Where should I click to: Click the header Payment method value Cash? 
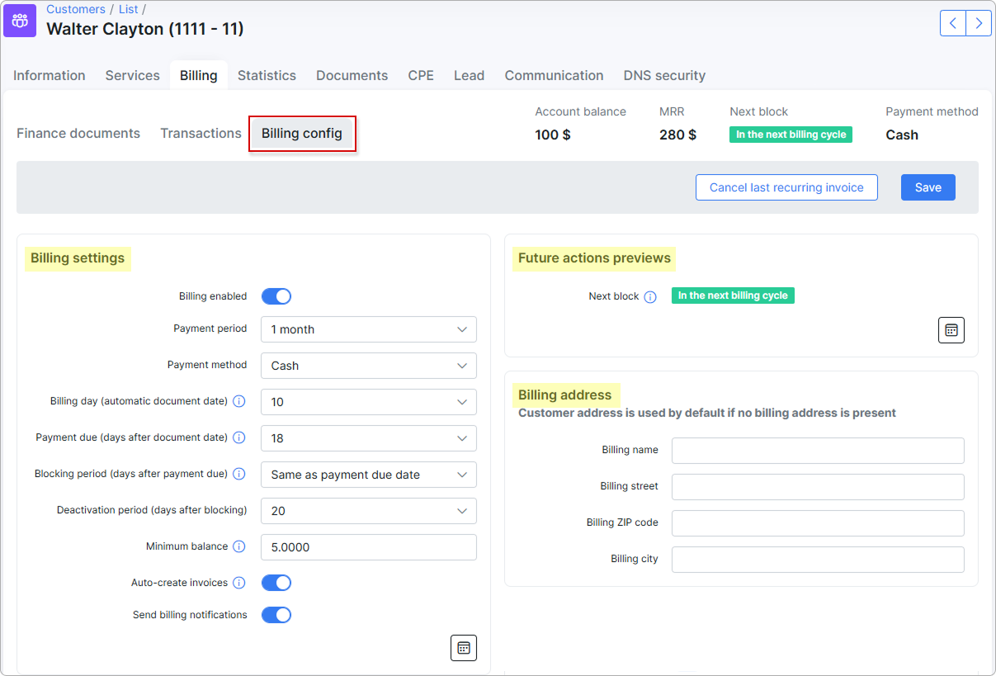click(902, 135)
